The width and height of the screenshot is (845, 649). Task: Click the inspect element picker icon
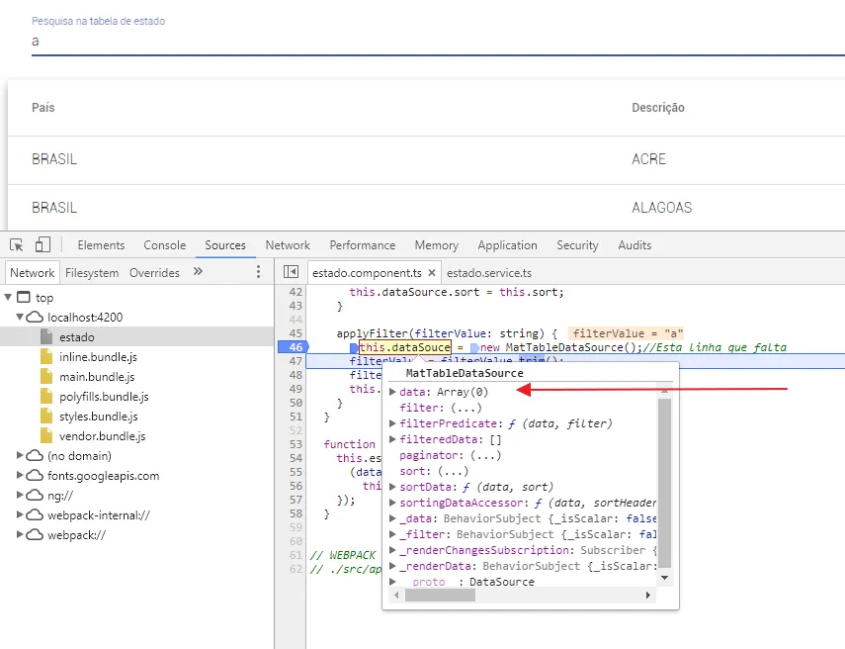17,245
